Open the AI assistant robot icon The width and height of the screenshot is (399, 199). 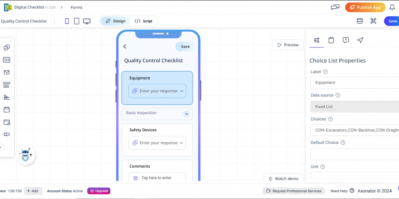click(x=26, y=155)
